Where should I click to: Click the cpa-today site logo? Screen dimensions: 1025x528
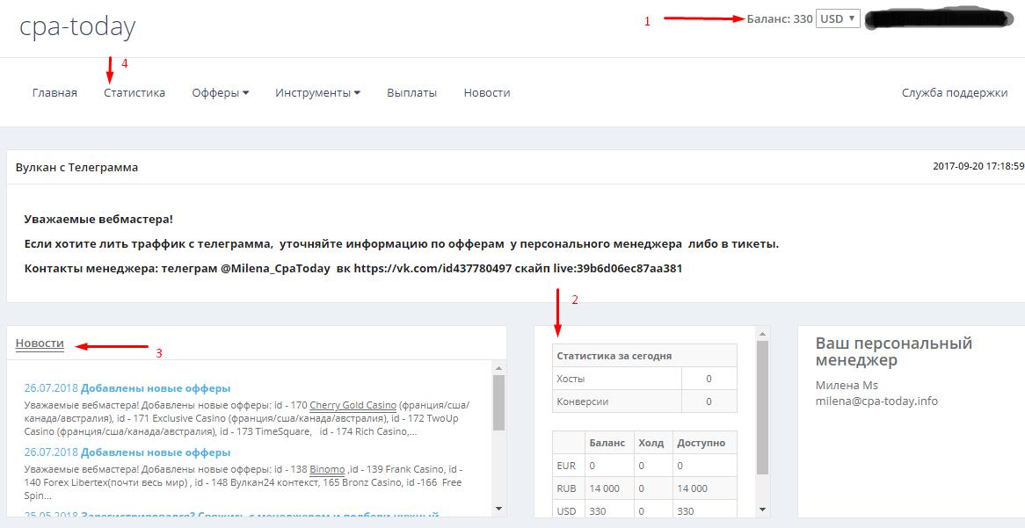coord(77,26)
